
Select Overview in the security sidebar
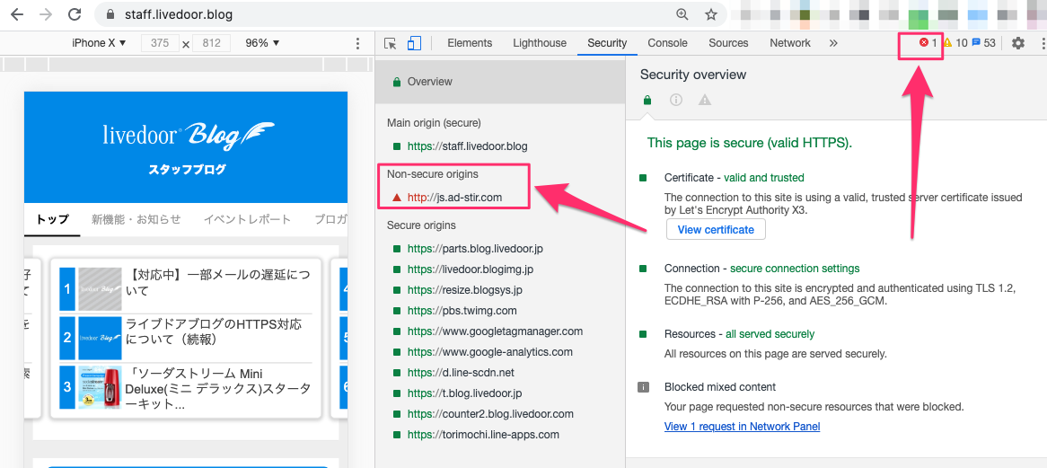tap(500, 82)
